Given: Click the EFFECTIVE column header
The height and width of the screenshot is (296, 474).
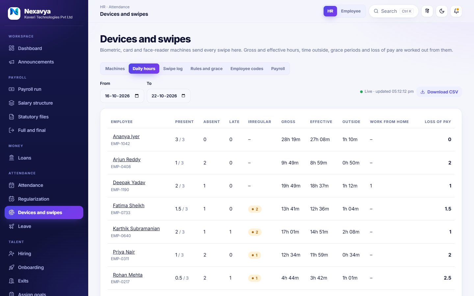Looking at the screenshot, I should coord(321,122).
